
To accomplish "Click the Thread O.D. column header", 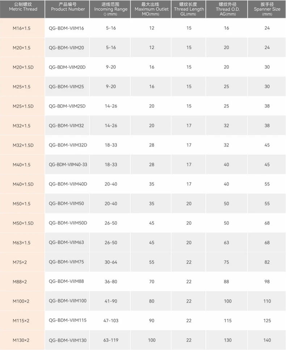I will click(226, 9).
